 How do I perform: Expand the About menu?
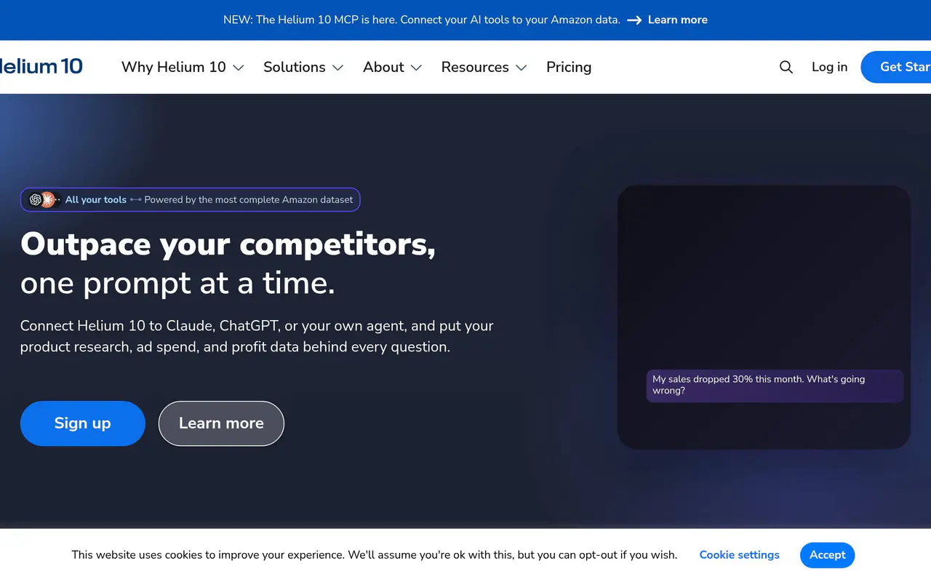coord(392,67)
